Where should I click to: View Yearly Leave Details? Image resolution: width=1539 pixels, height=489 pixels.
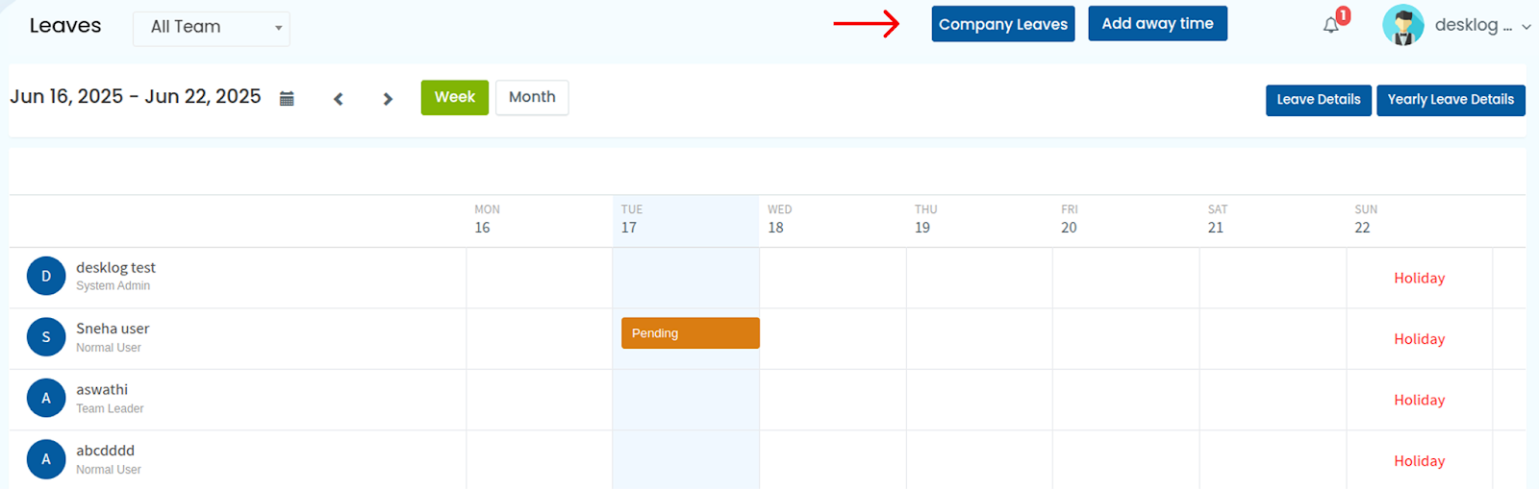point(1451,100)
